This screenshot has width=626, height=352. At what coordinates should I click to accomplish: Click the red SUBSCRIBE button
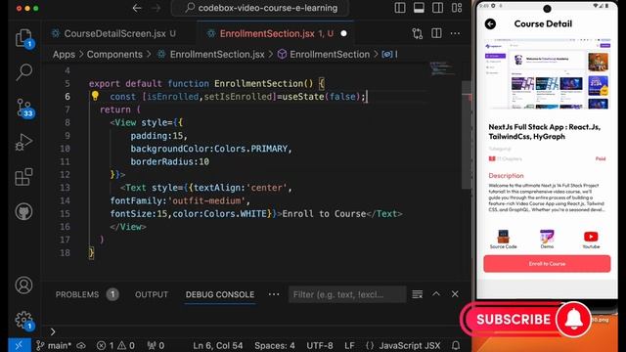pyautogui.click(x=514, y=320)
